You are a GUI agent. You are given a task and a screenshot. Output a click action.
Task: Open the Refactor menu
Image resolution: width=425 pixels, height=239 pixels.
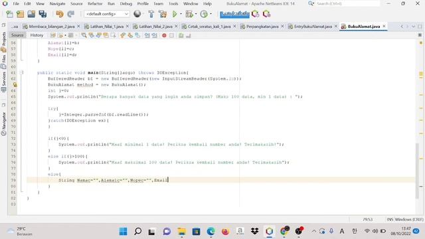(95, 4)
